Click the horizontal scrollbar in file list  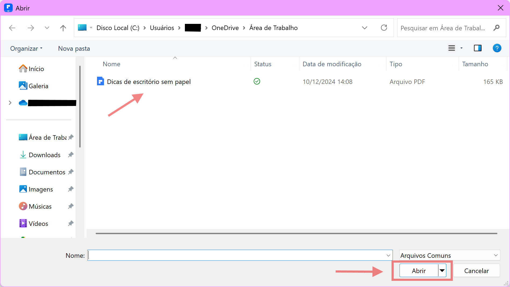pyautogui.click(x=296, y=233)
